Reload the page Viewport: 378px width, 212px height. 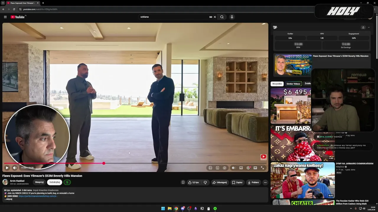coord(14,9)
